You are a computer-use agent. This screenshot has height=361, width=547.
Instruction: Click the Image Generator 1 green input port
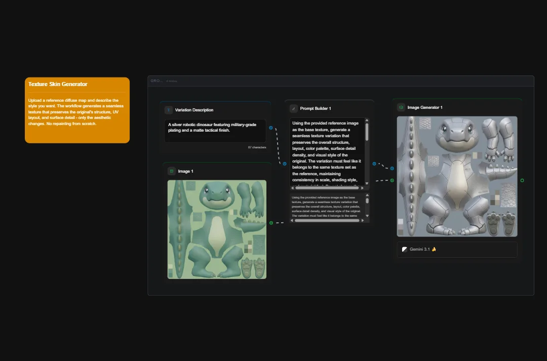392,180
